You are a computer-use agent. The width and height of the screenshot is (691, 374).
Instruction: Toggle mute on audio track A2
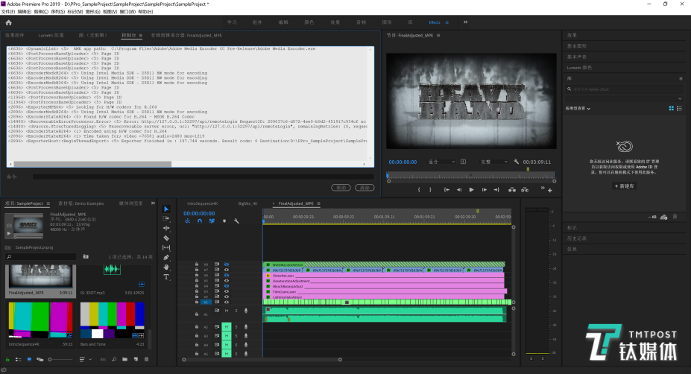[x=226, y=326]
